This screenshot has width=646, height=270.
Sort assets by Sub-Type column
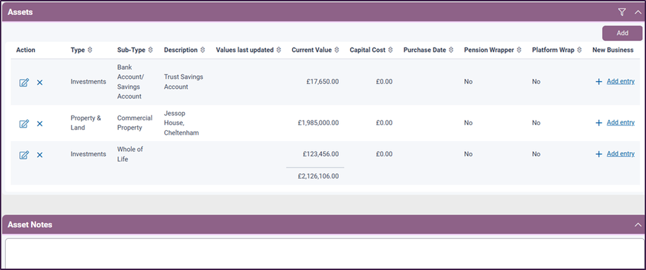(x=151, y=50)
